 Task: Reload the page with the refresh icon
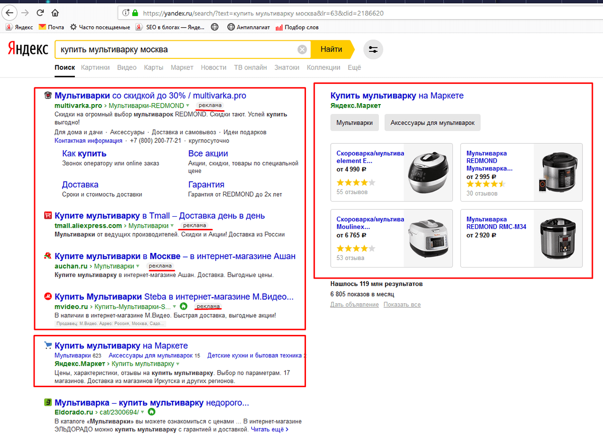[41, 13]
